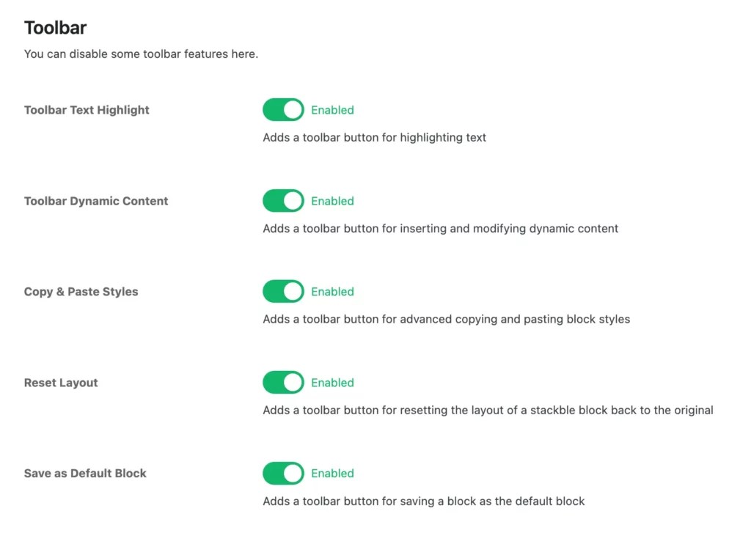Turn off Toolbar Dynamic Content switch

click(x=283, y=201)
